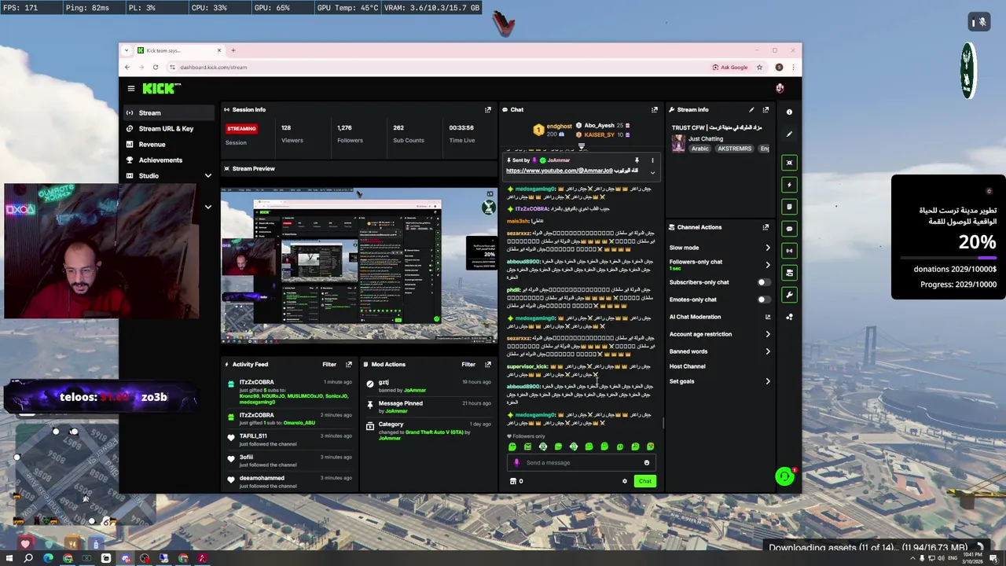Viewport: 1006px width, 566px height.
Task: Filter the Mod Actions list
Action: pyautogui.click(x=468, y=364)
